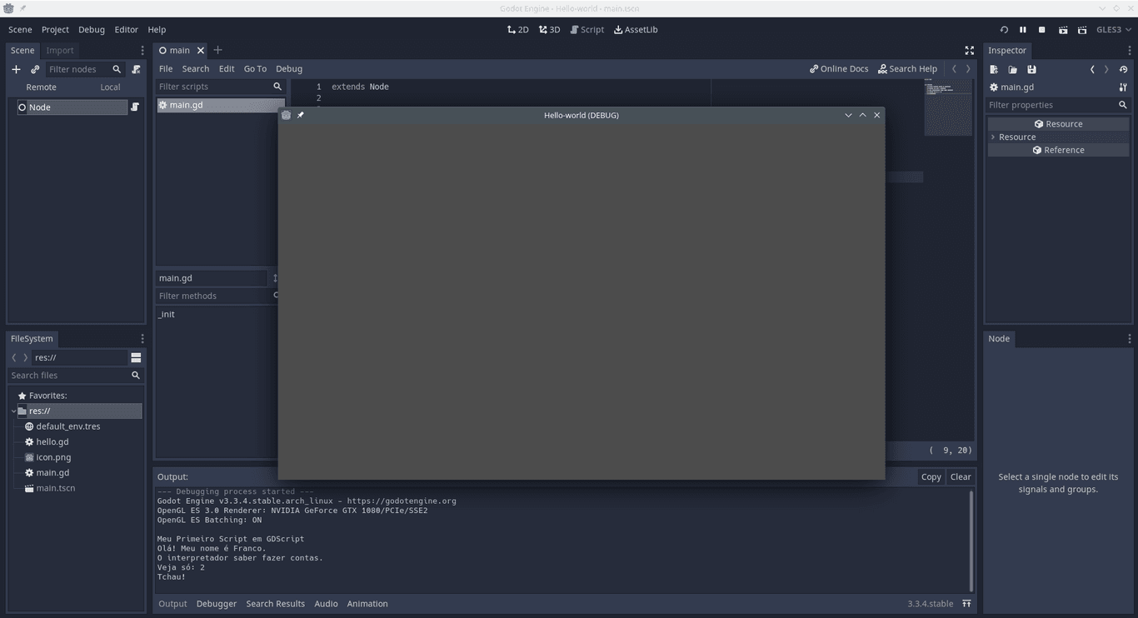Pause the running game
This screenshot has width=1138, height=618.
(x=1023, y=29)
